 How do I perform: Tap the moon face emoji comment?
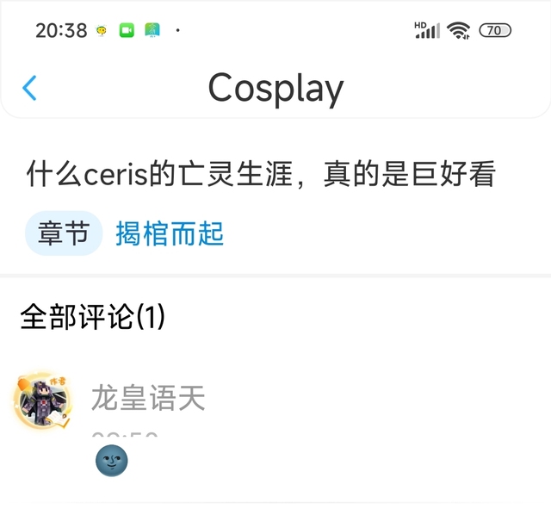coord(112,461)
